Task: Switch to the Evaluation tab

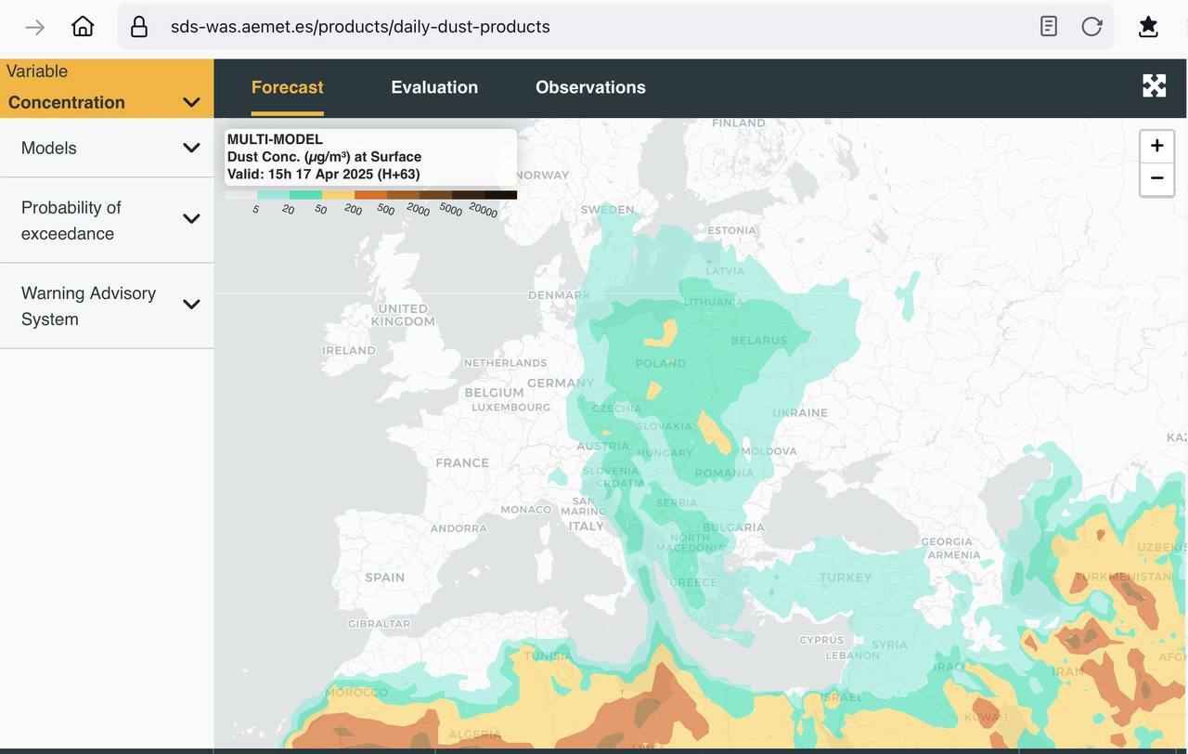Action: point(434,87)
